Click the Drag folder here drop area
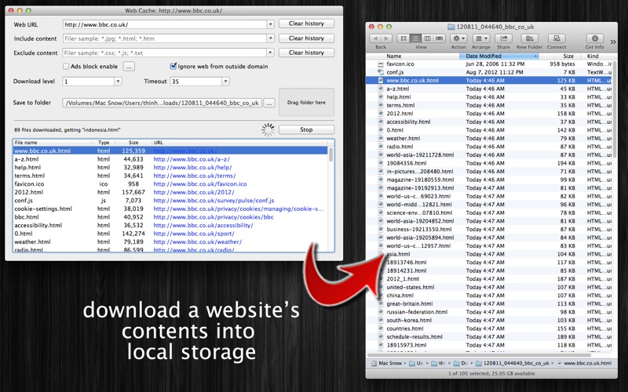The width and height of the screenshot is (628, 392). coord(306,103)
